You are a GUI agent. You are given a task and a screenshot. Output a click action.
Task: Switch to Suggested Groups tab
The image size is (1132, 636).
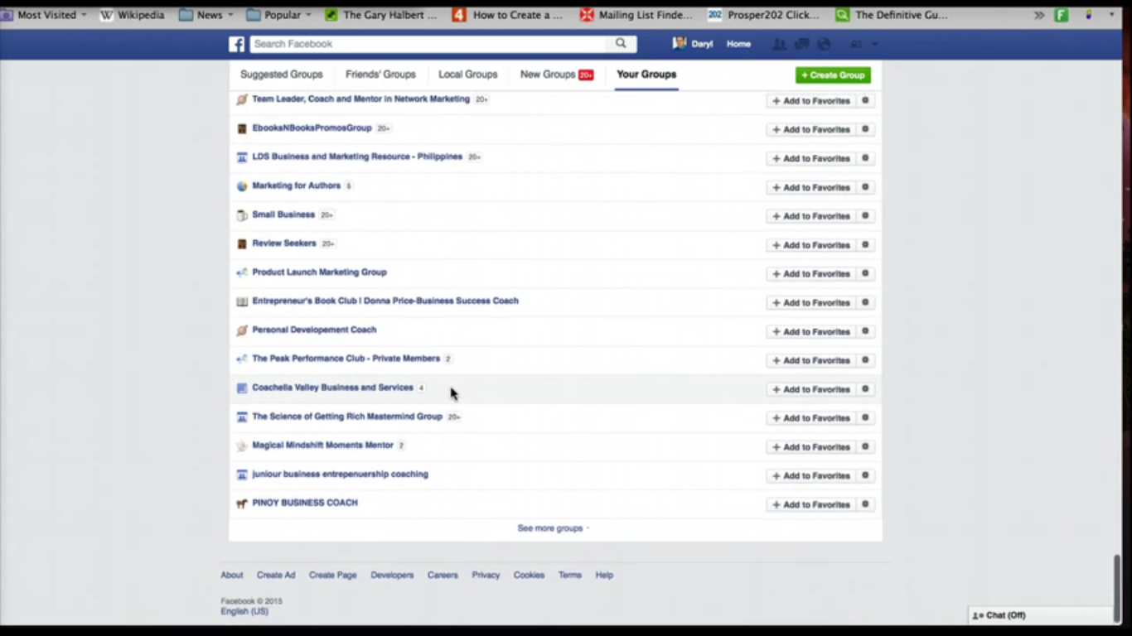coord(282,75)
